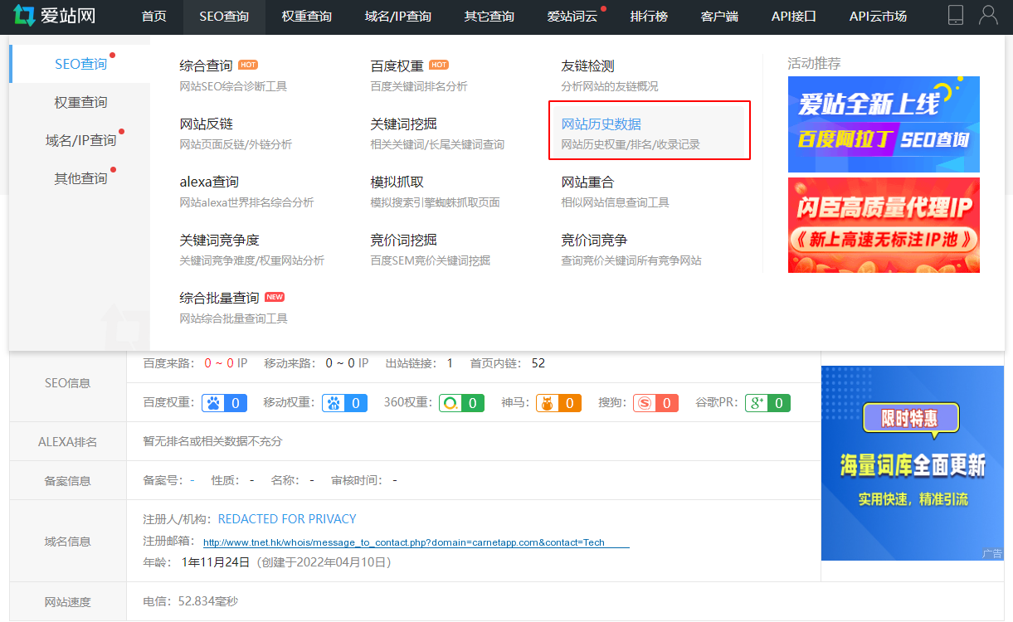Click the Baidu paw icon beside 百度权重
The image size is (1013, 622).
(214, 403)
